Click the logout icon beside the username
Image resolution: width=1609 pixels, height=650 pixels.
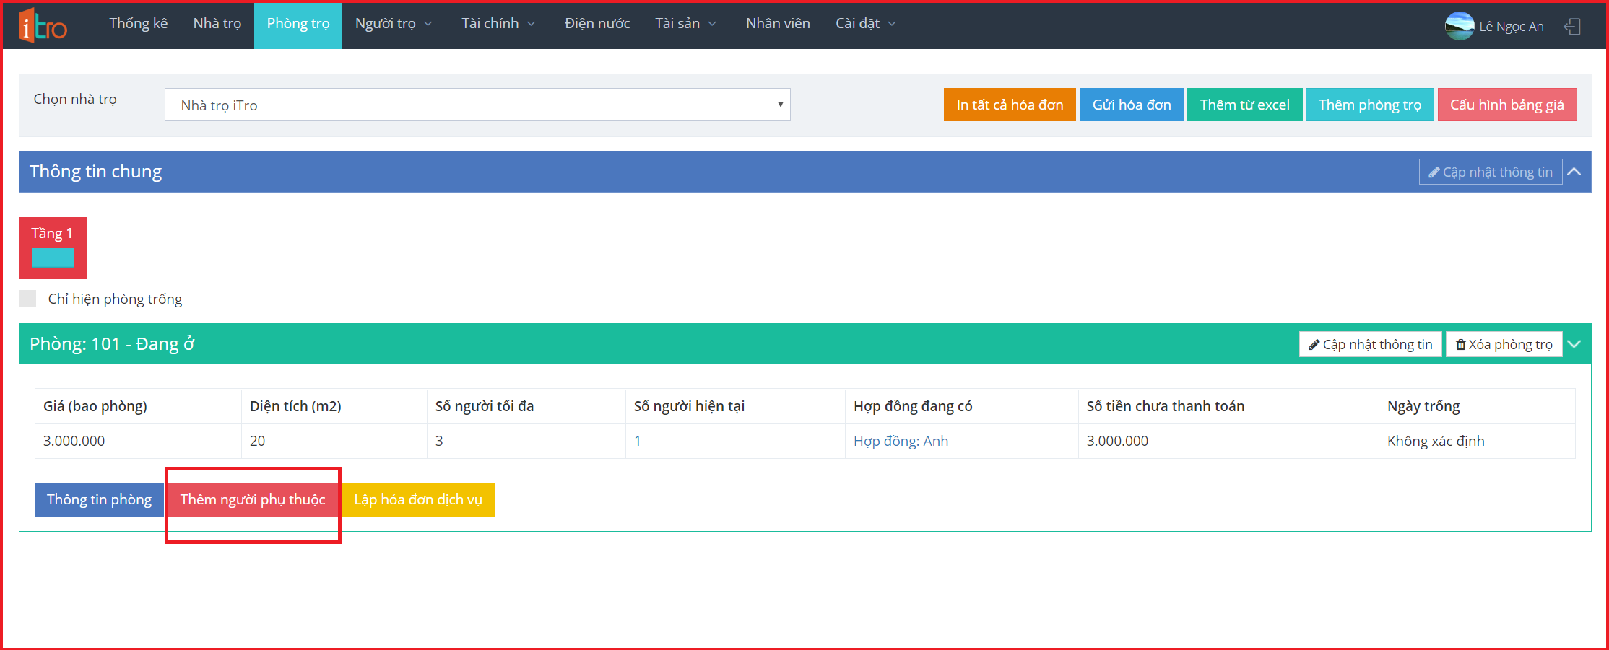(x=1572, y=27)
